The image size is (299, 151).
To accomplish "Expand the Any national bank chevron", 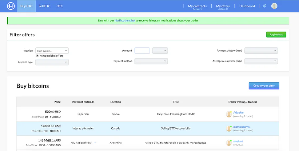I will tap(95, 143).
